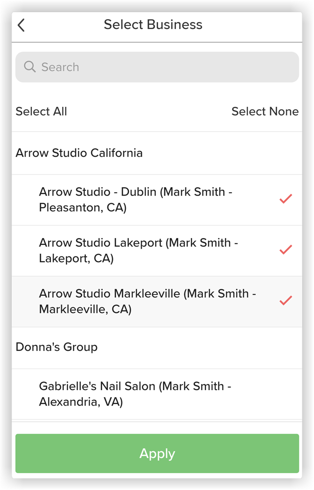Tap Select None
Screen dimensions: 314x490
coord(265,111)
